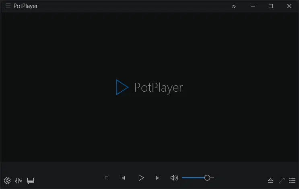Pin the PotPlayer window on top
Viewport: 299px width, 189px height.
coord(234,6)
